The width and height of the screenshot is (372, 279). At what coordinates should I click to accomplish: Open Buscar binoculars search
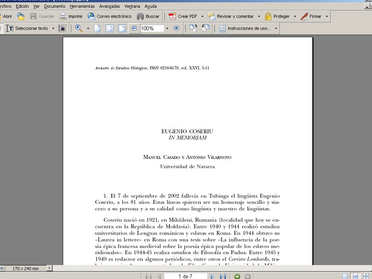tap(148, 16)
